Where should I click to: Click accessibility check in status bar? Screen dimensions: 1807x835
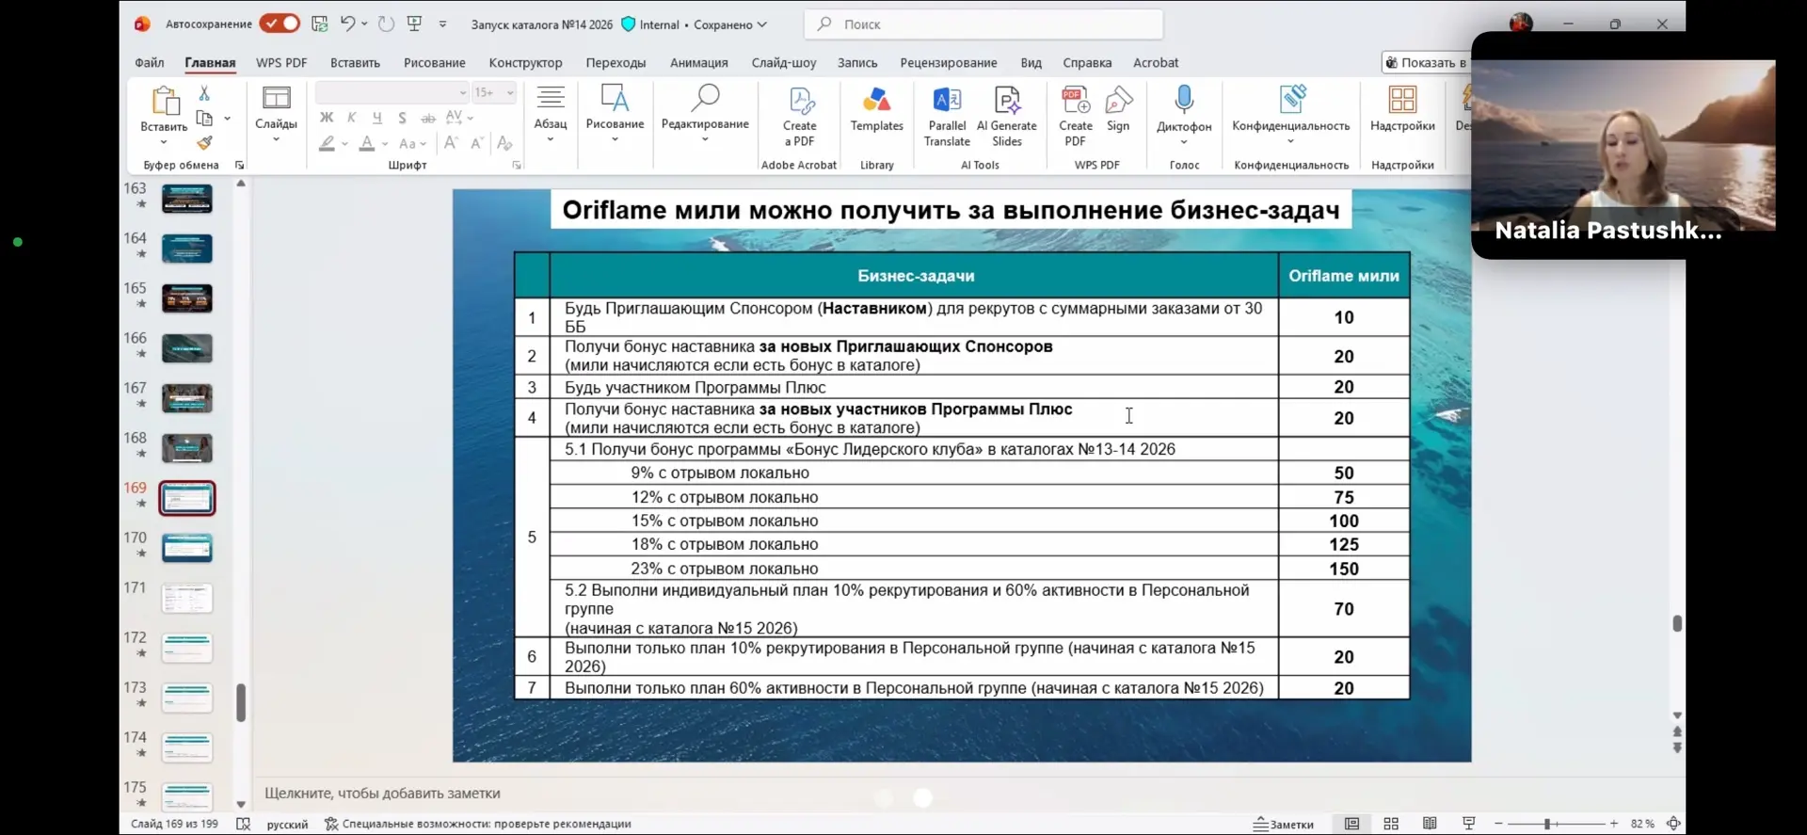(x=478, y=824)
